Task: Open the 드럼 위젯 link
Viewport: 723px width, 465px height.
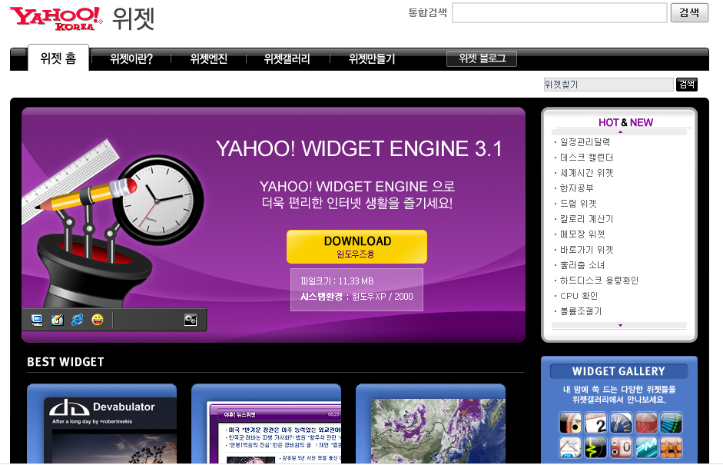Action: [579, 204]
